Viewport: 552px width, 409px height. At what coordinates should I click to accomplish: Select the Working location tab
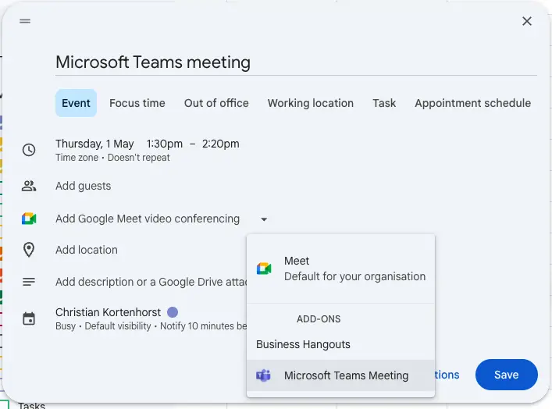click(310, 103)
